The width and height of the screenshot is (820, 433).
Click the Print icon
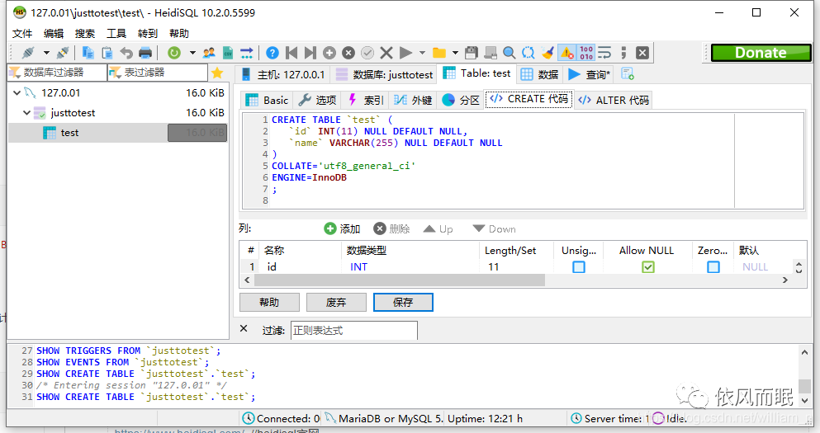(145, 53)
